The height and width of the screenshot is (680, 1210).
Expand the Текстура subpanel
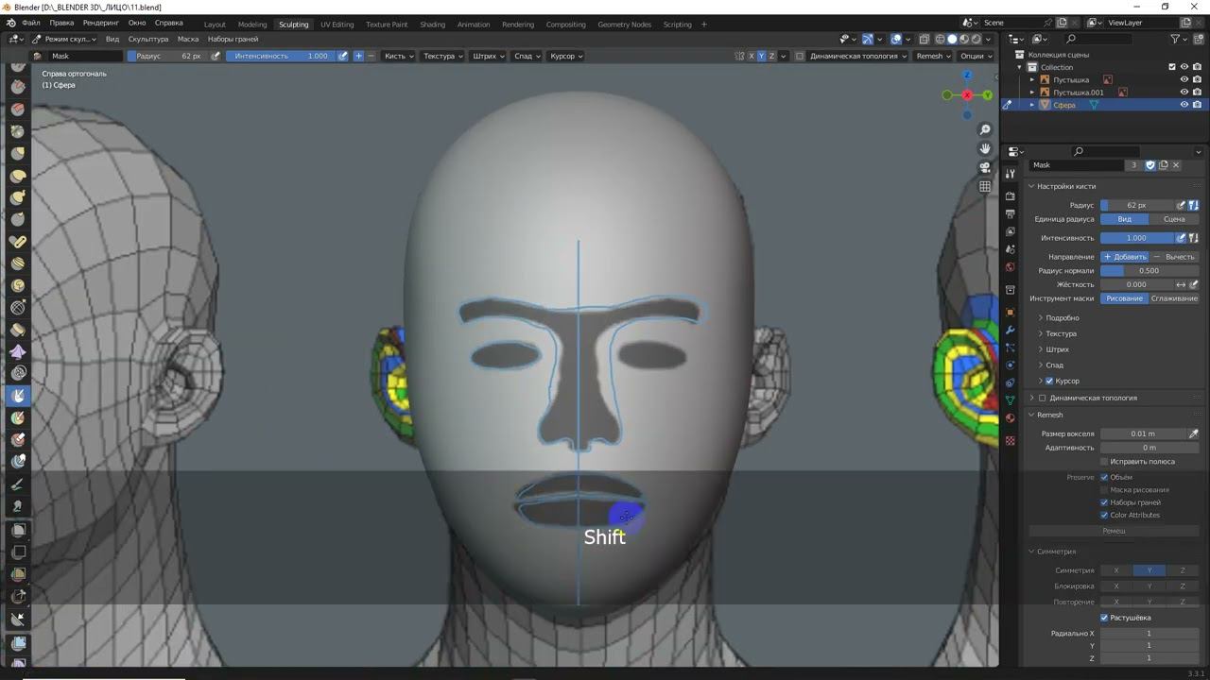click(x=1061, y=333)
